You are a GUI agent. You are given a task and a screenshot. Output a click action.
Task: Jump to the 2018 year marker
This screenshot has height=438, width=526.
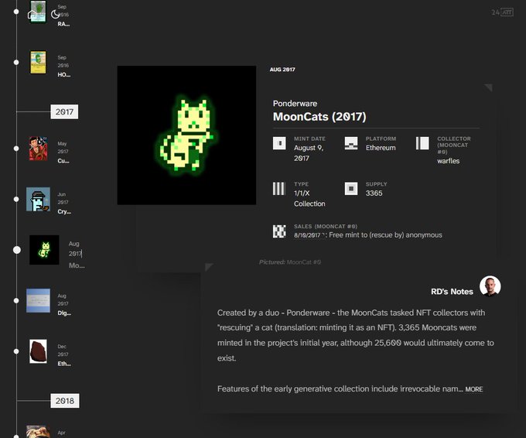click(65, 401)
